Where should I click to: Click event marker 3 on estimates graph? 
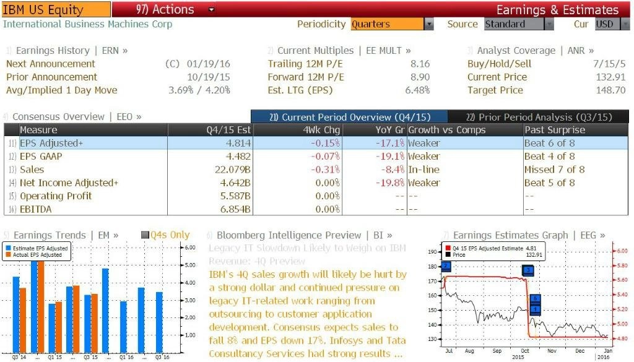point(528,270)
